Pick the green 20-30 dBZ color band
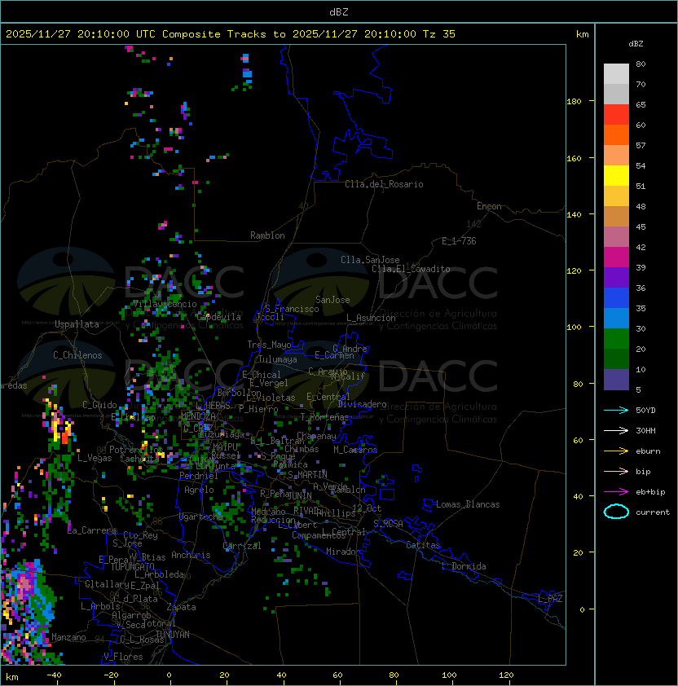Screen dimensions: 678x686 tap(616, 339)
